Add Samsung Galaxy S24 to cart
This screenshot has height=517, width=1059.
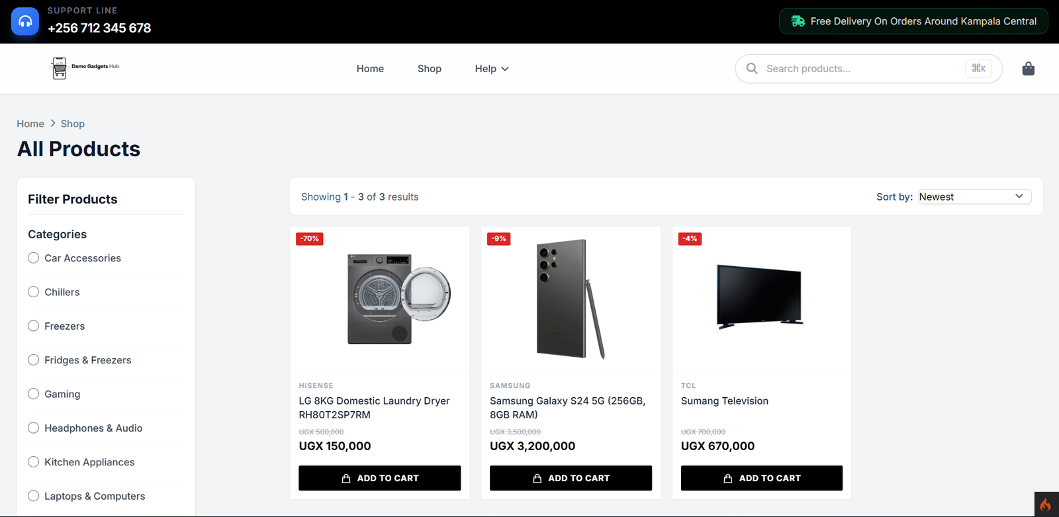pyautogui.click(x=571, y=478)
